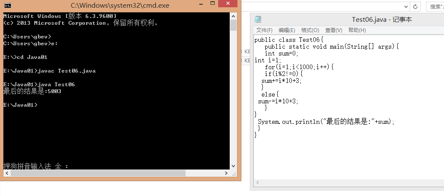Open the 文件(F) menu in Notepad
This screenshot has width=444, height=196.
tap(264, 30)
